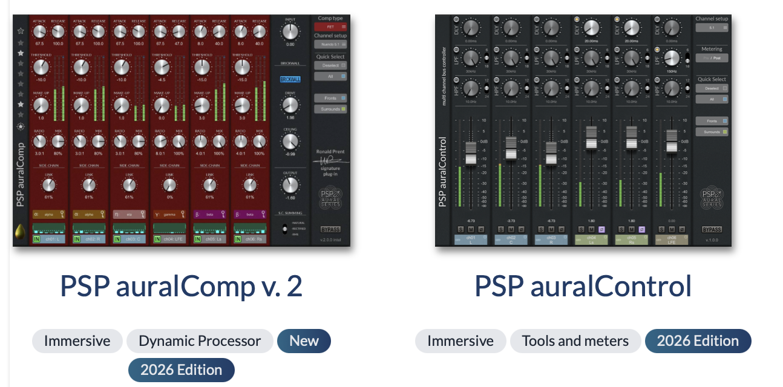Solo channel ch05 Rs in auralControl
This screenshot has height=387, width=783.
click(621, 229)
